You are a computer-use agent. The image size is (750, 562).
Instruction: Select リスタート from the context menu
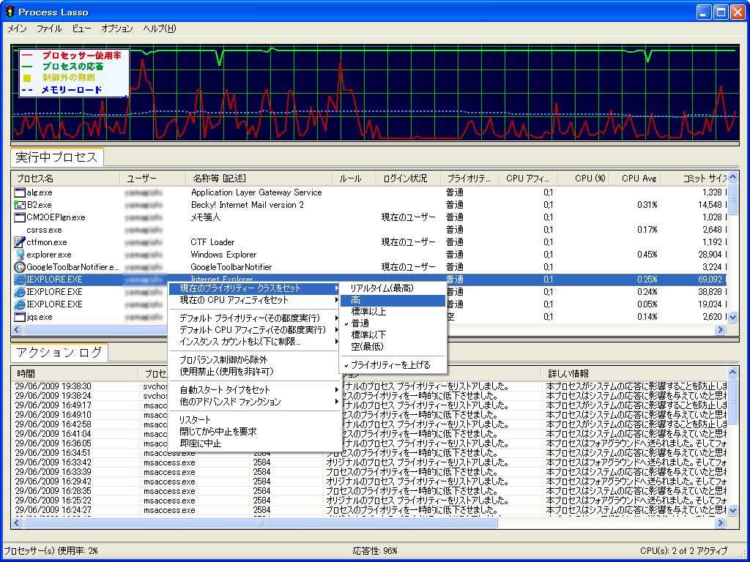click(x=254, y=420)
